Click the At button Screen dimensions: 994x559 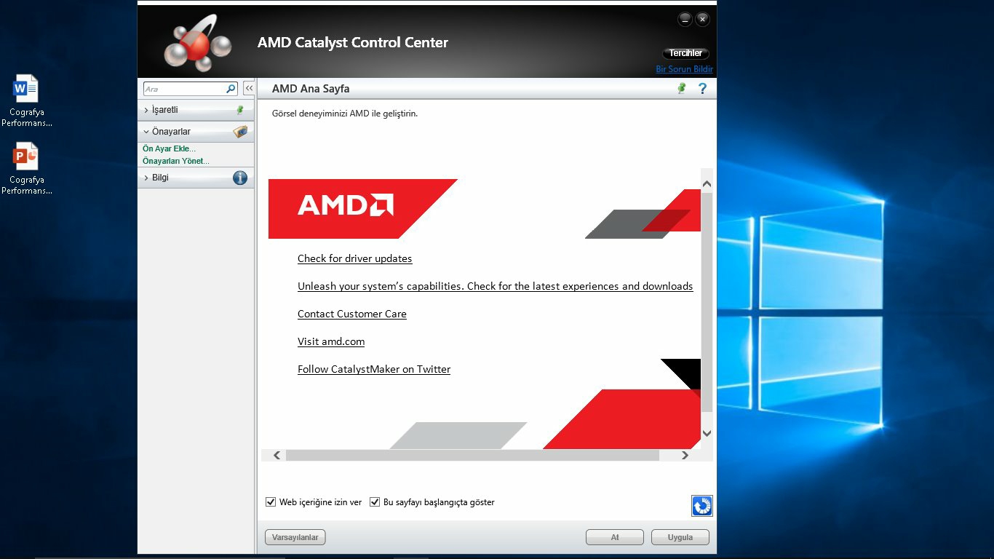point(615,537)
